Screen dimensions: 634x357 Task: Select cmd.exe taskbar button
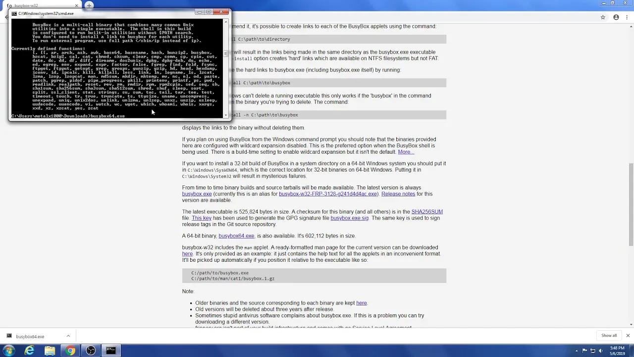[x=111, y=351]
